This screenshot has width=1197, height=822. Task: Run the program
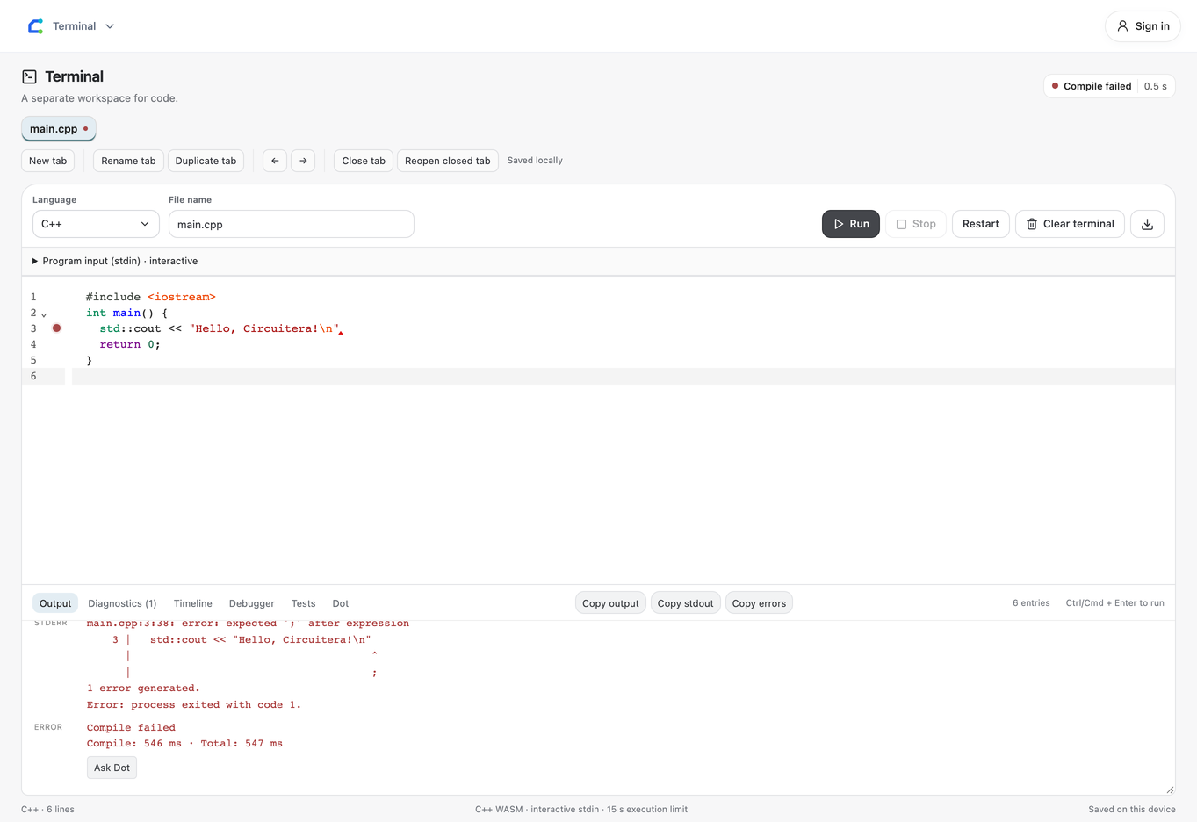coord(851,224)
